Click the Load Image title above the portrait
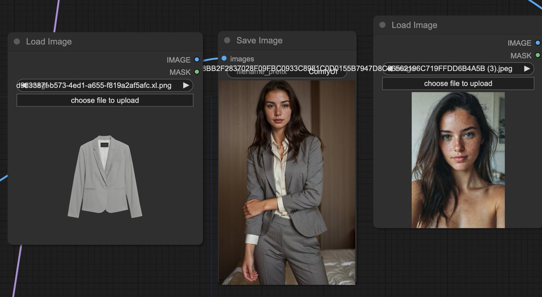542x297 pixels. pos(414,25)
